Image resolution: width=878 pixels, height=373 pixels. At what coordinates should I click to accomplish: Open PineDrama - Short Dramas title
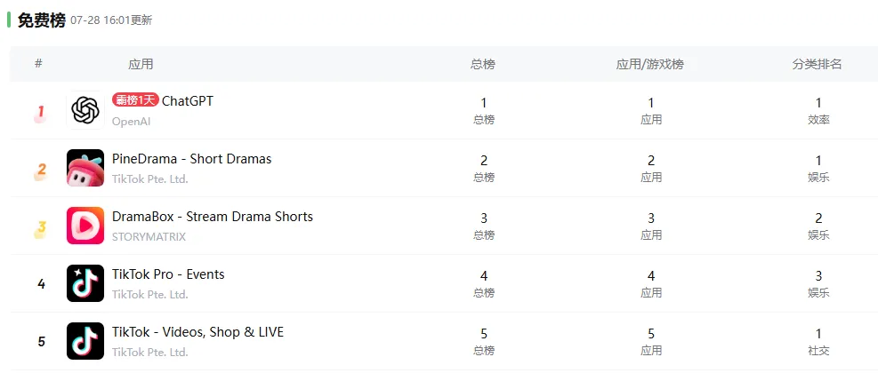point(191,159)
